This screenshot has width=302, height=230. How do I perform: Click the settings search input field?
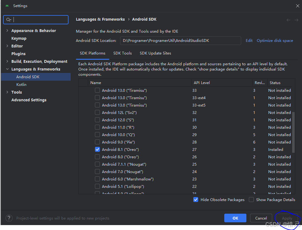point(36,20)
